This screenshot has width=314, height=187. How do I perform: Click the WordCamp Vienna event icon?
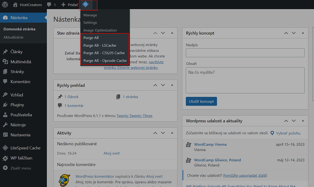click(188, 145)
